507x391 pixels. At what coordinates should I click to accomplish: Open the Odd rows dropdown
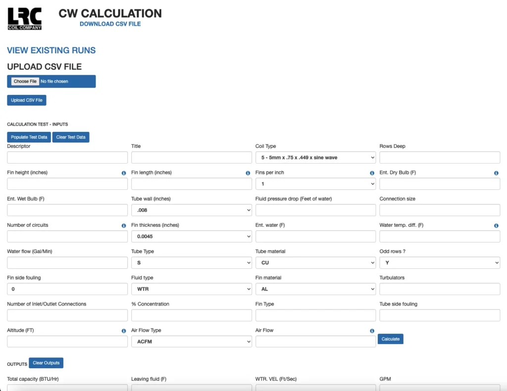coord(439,263)
